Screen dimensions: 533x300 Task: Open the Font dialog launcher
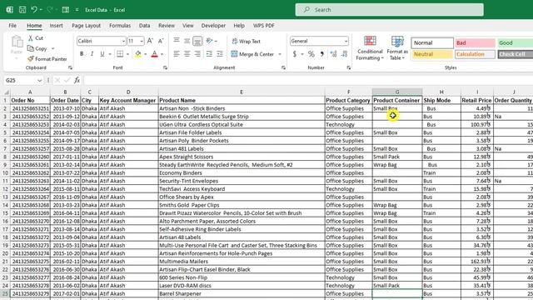[x=165, y=67]
